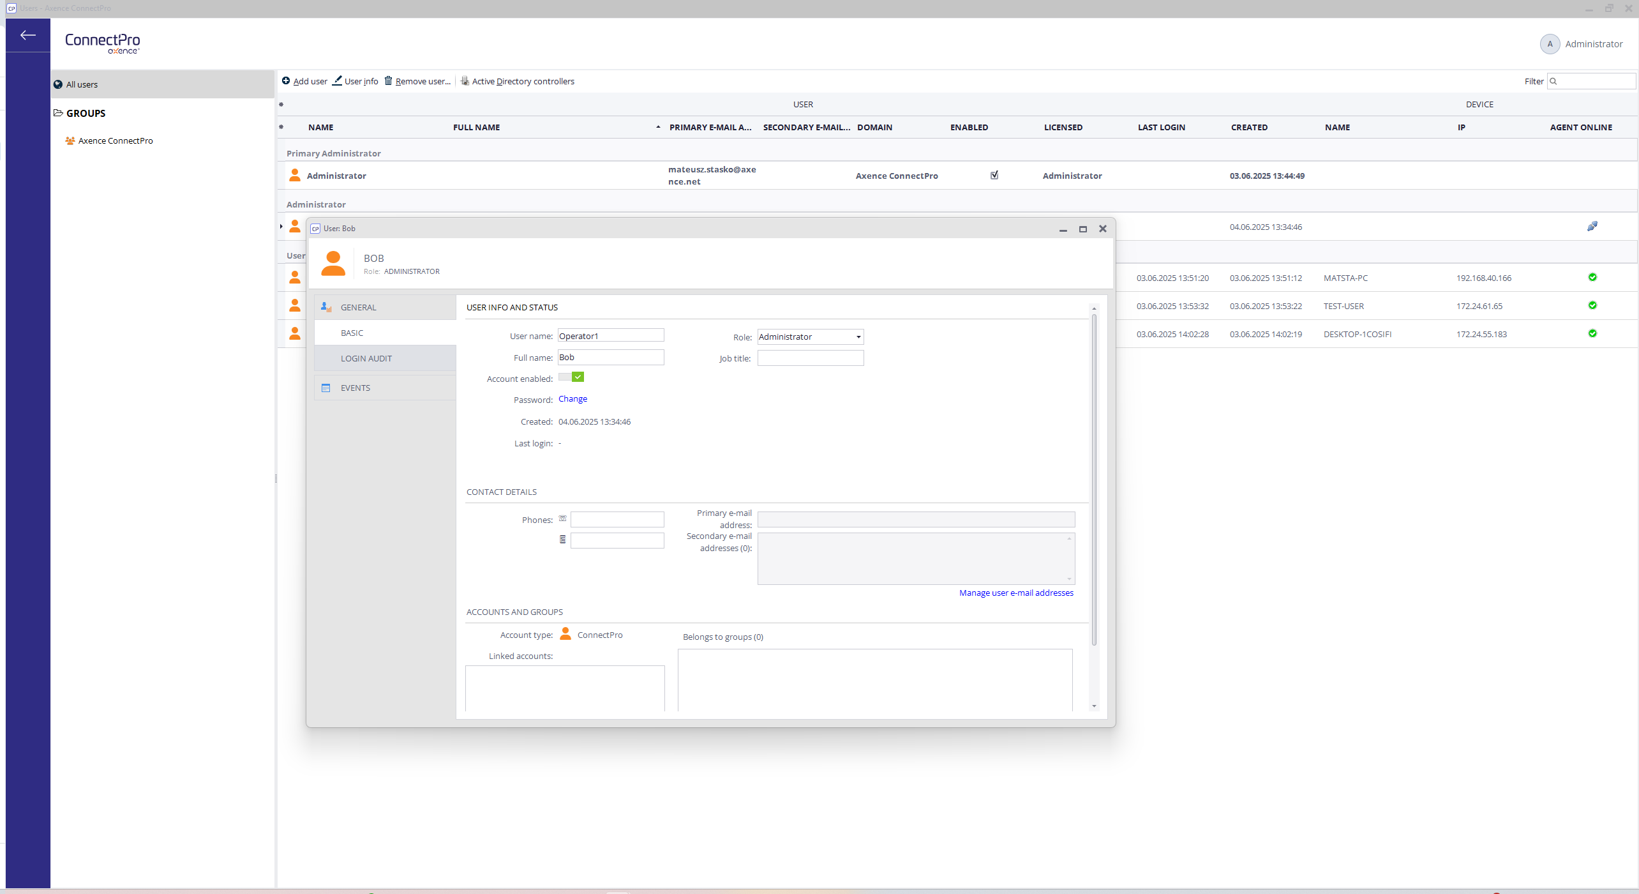The image size is (1639, 894).
Task: Click the Filter search box
Action: [x=1591, y=81]
